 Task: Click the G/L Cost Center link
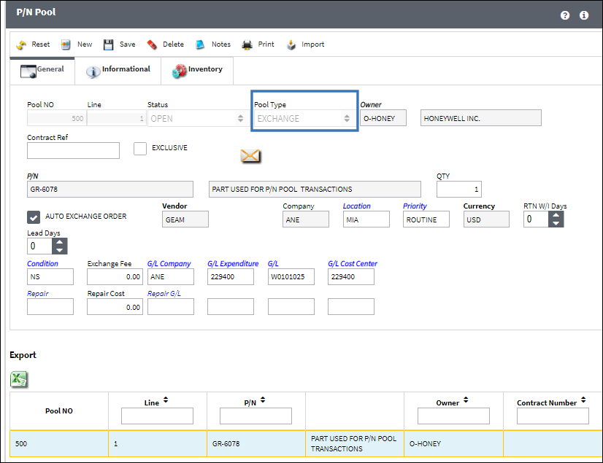pos(353,264)
